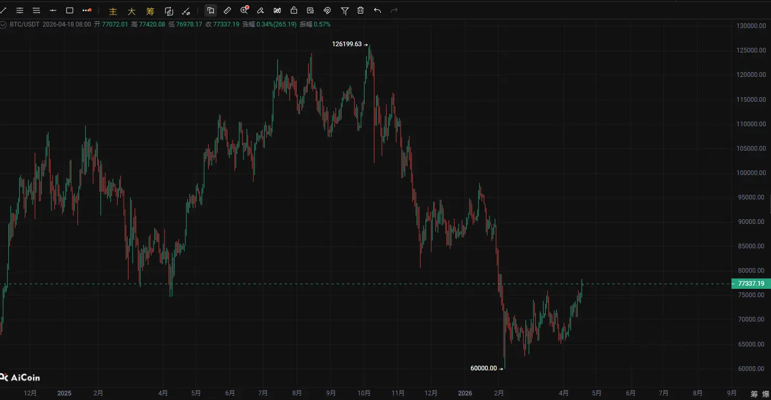Click the 筹 button at bottom right
The height and width of the screenshot is (400, 771).
click(754, 394)
